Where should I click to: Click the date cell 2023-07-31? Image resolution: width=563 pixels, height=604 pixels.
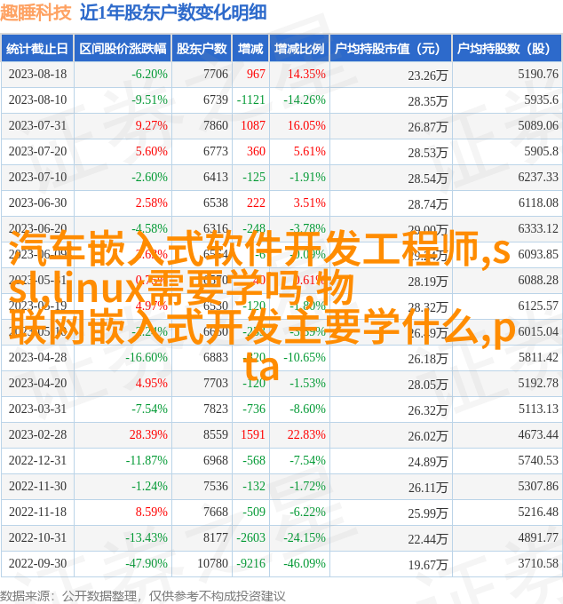(37, 125)
